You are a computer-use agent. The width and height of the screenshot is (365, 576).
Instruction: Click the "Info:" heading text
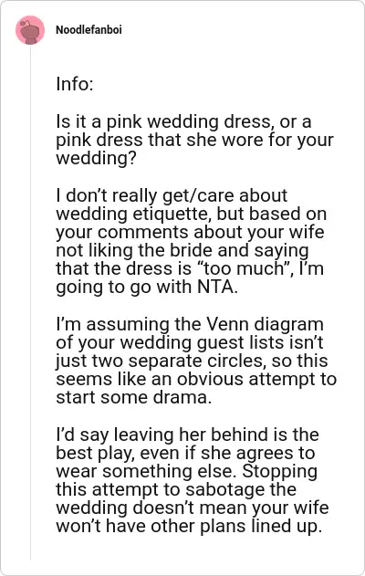pyautogui.click(x=75, y=84)
